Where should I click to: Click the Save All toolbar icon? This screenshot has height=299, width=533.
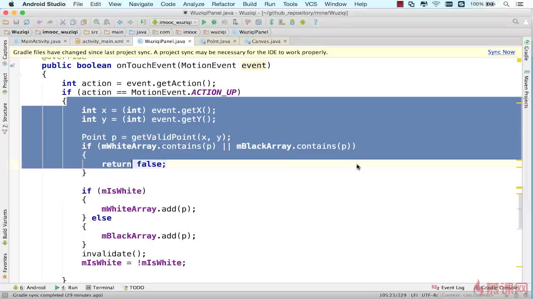(16, 22)
